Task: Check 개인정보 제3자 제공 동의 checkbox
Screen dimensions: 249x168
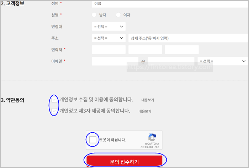Action: click(54, 111)
